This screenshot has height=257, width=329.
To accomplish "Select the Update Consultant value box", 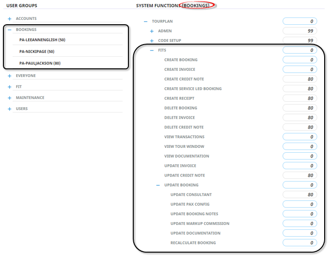I will (x=299, y=195).
